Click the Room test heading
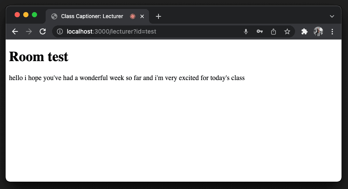348x189 pixels. click(39, 56)
